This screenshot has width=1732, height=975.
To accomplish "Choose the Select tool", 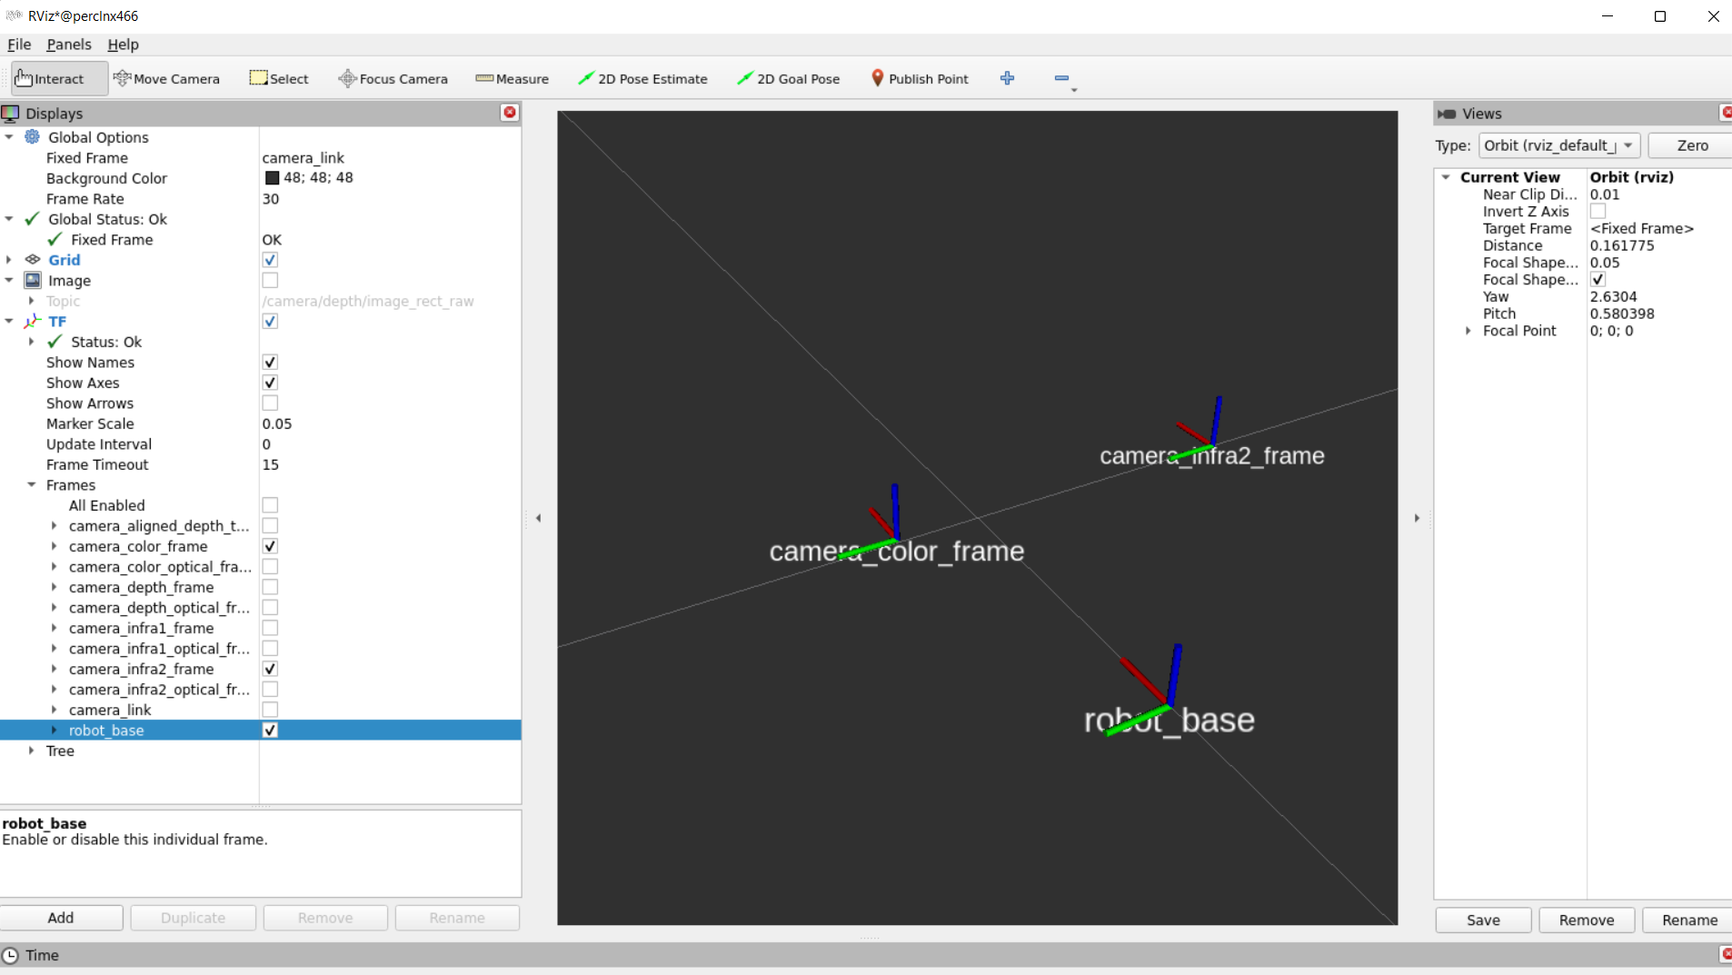I will tap(279, 79).
